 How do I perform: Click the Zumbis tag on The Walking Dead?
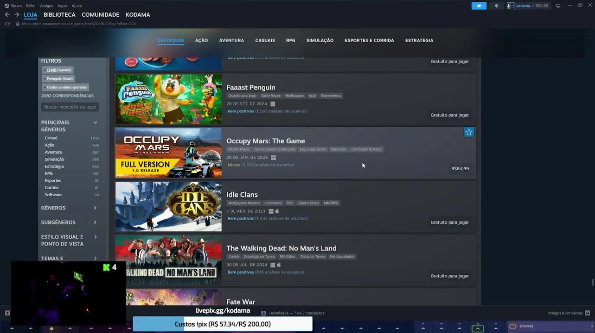tap(234, 257)
